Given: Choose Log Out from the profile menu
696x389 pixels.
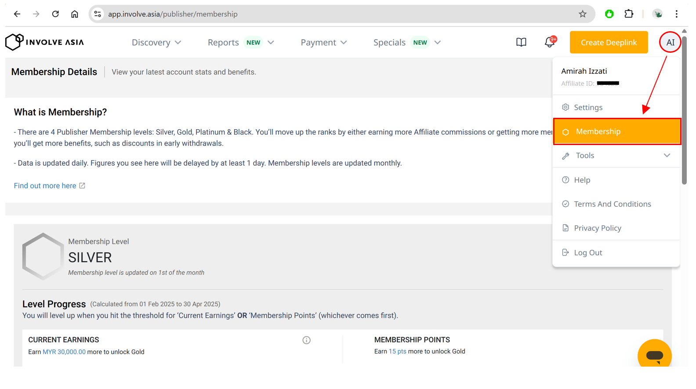Looking at the screenshot, I should (x=616, y=252).
